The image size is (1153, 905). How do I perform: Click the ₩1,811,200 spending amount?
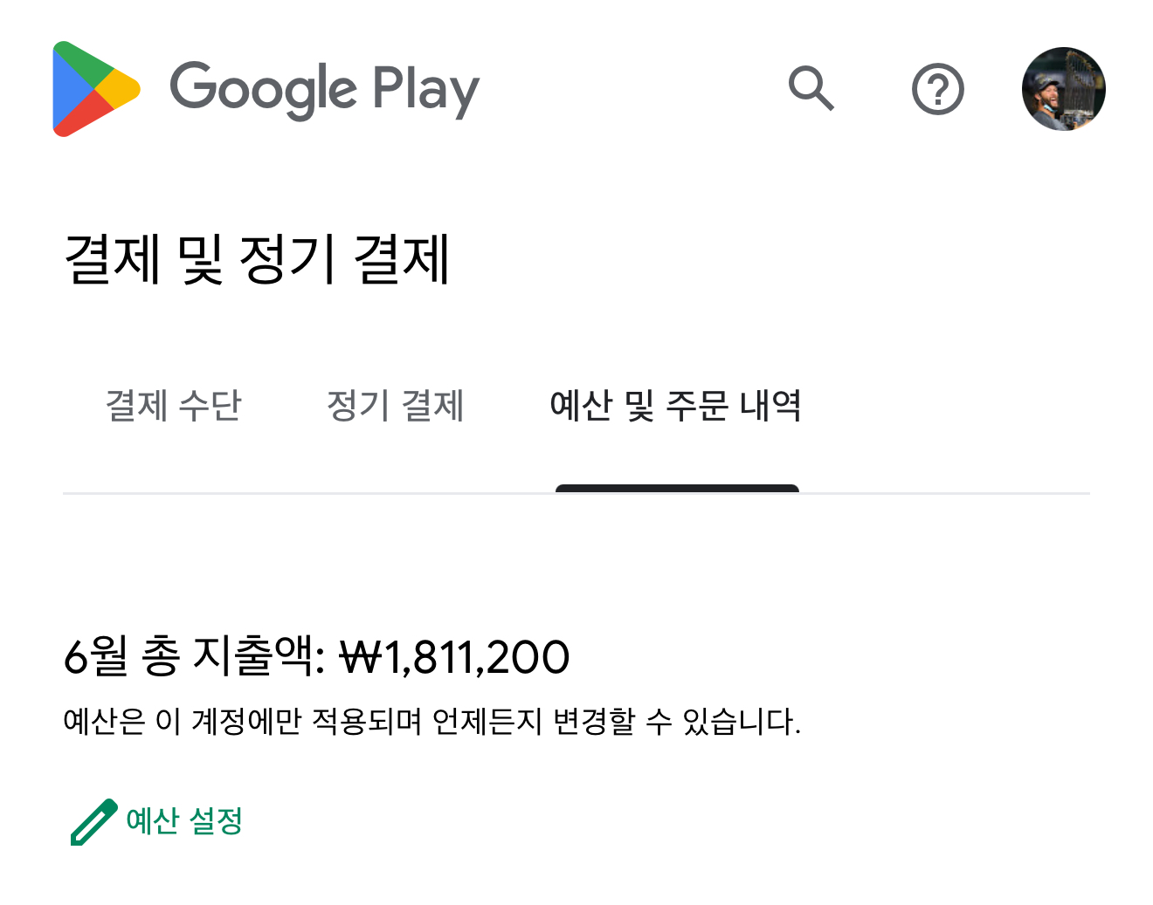coord(454,657)
